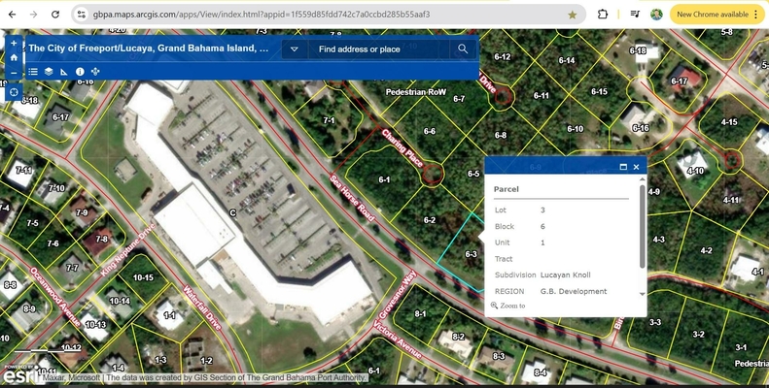Image resolution: width=769 pixels, height=388 pixels.
Task: Click the Zoom to link
Action: 512,306
